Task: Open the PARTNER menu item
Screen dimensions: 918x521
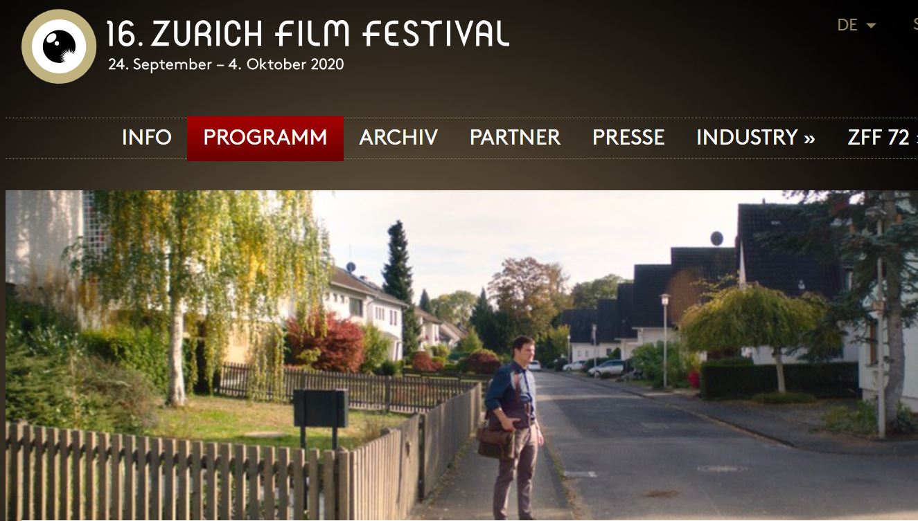Action: point(515,138)
